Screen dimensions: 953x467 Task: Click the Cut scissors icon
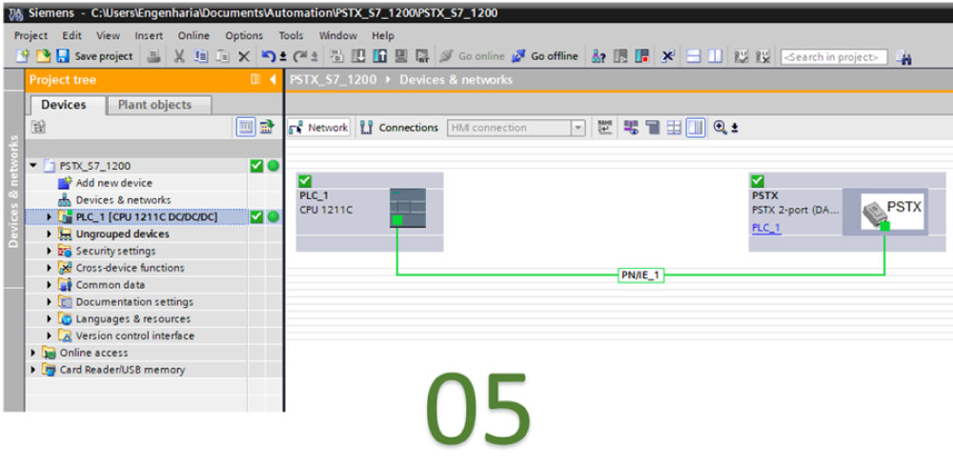coord(179,56)
